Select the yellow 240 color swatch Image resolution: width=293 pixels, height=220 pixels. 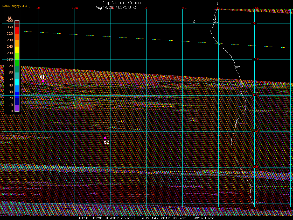17,50
